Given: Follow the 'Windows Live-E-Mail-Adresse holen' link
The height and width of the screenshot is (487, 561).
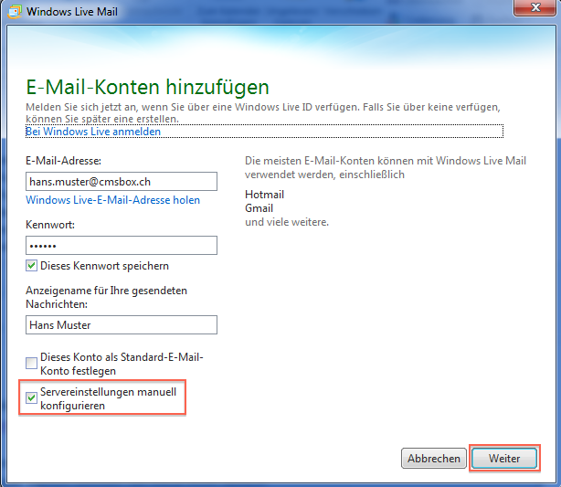Looking at the screenshot, I should point(112,200).
